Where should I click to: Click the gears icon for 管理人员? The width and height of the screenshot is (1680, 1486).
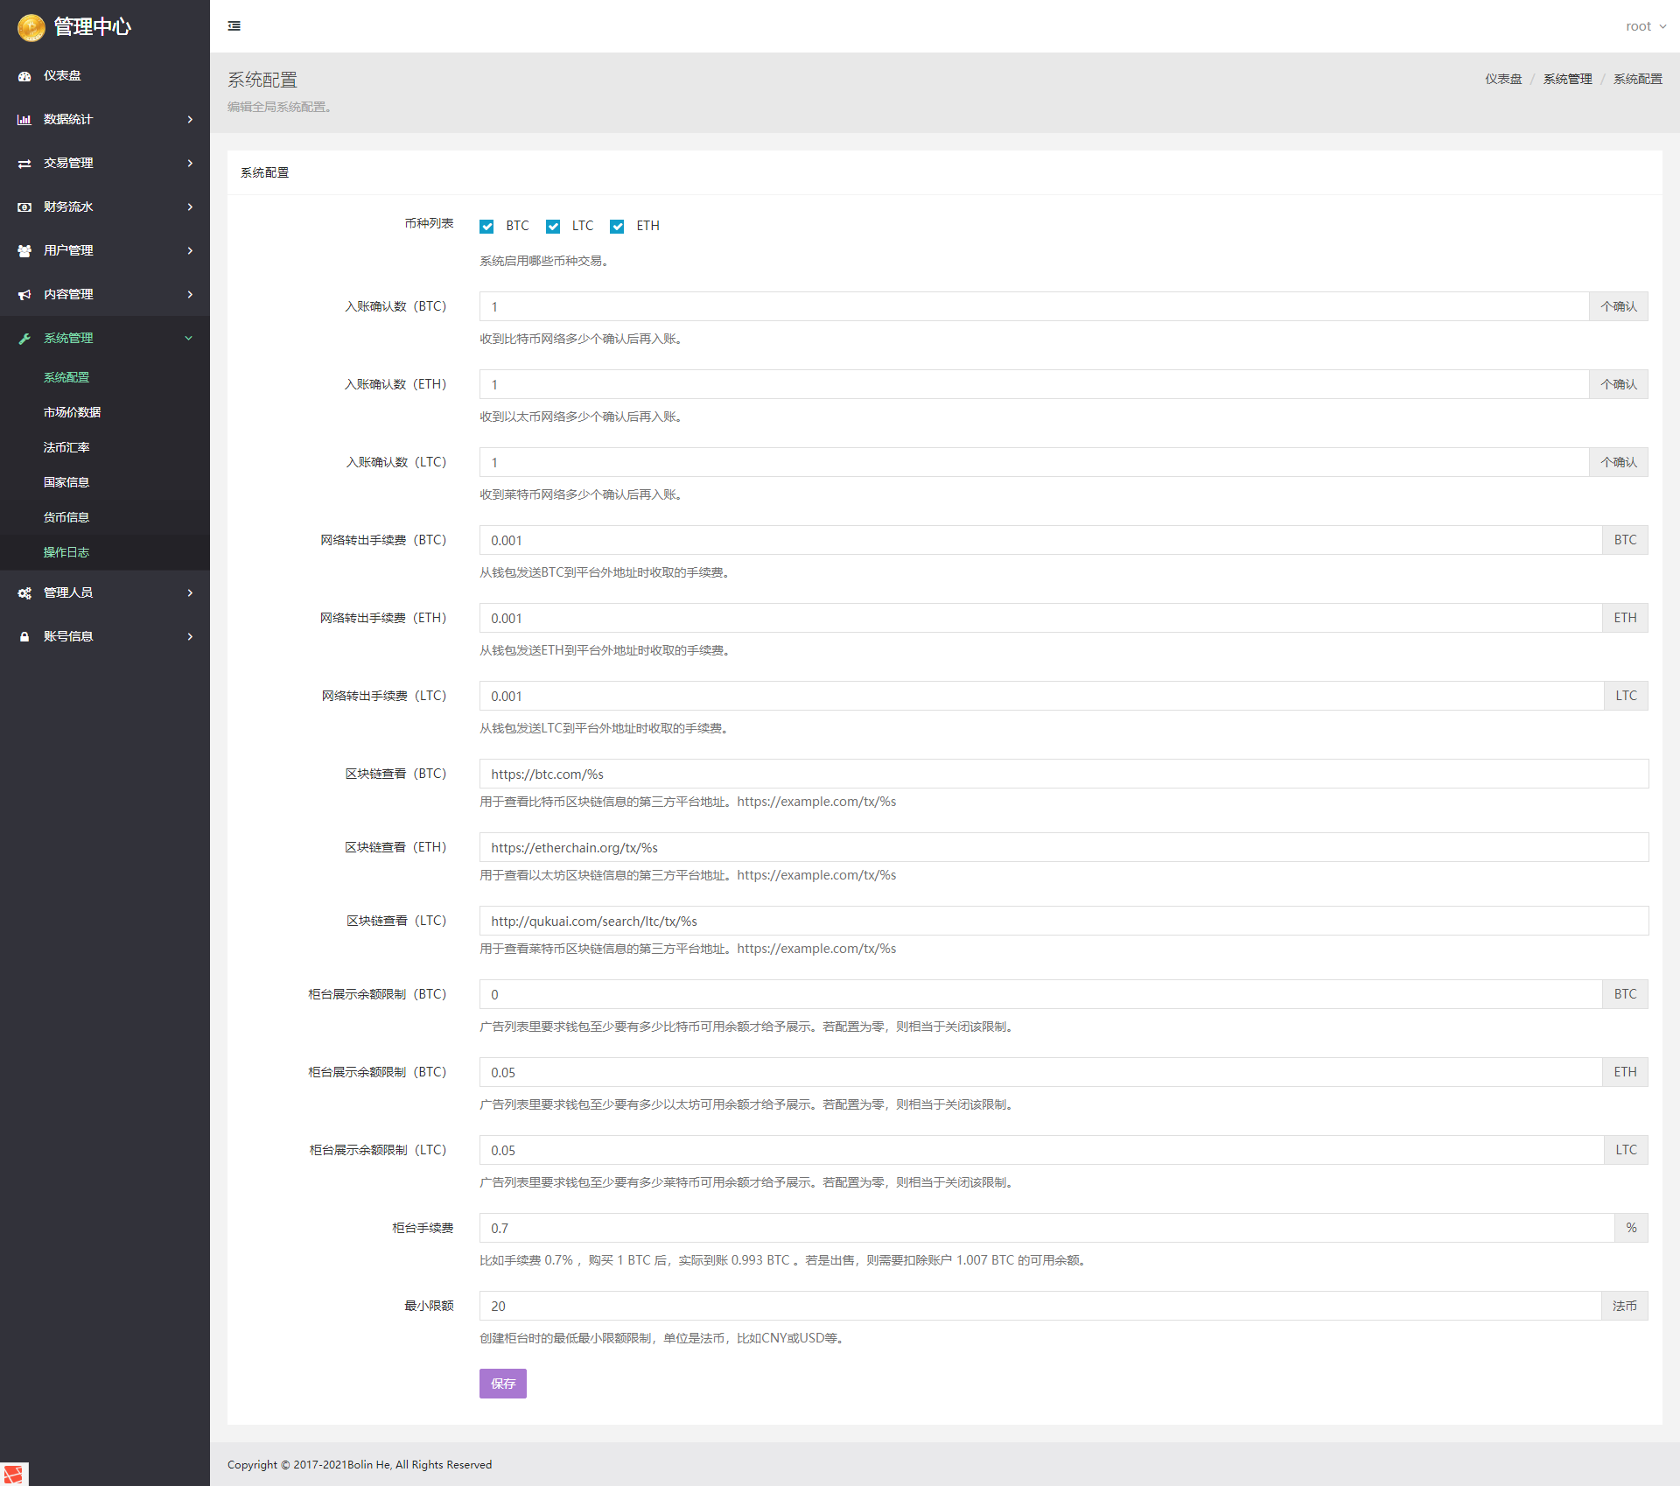tap(24, 593)
